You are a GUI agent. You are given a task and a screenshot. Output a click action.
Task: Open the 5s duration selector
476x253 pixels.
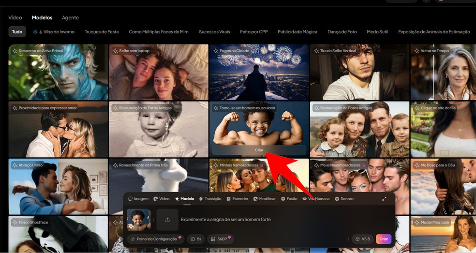(196, 239)
